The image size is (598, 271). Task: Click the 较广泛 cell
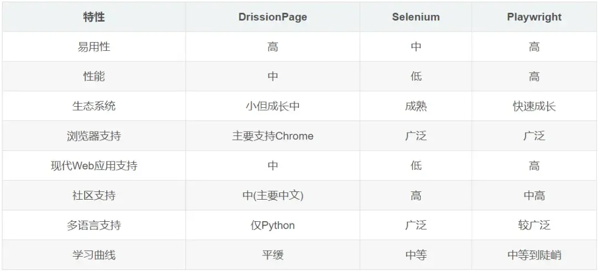[534, 225]
